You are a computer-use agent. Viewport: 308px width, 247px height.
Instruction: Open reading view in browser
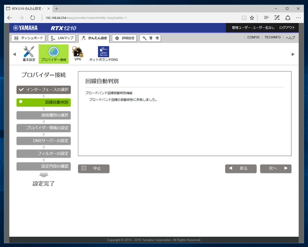pyautogui.click(x=244, y=18)
